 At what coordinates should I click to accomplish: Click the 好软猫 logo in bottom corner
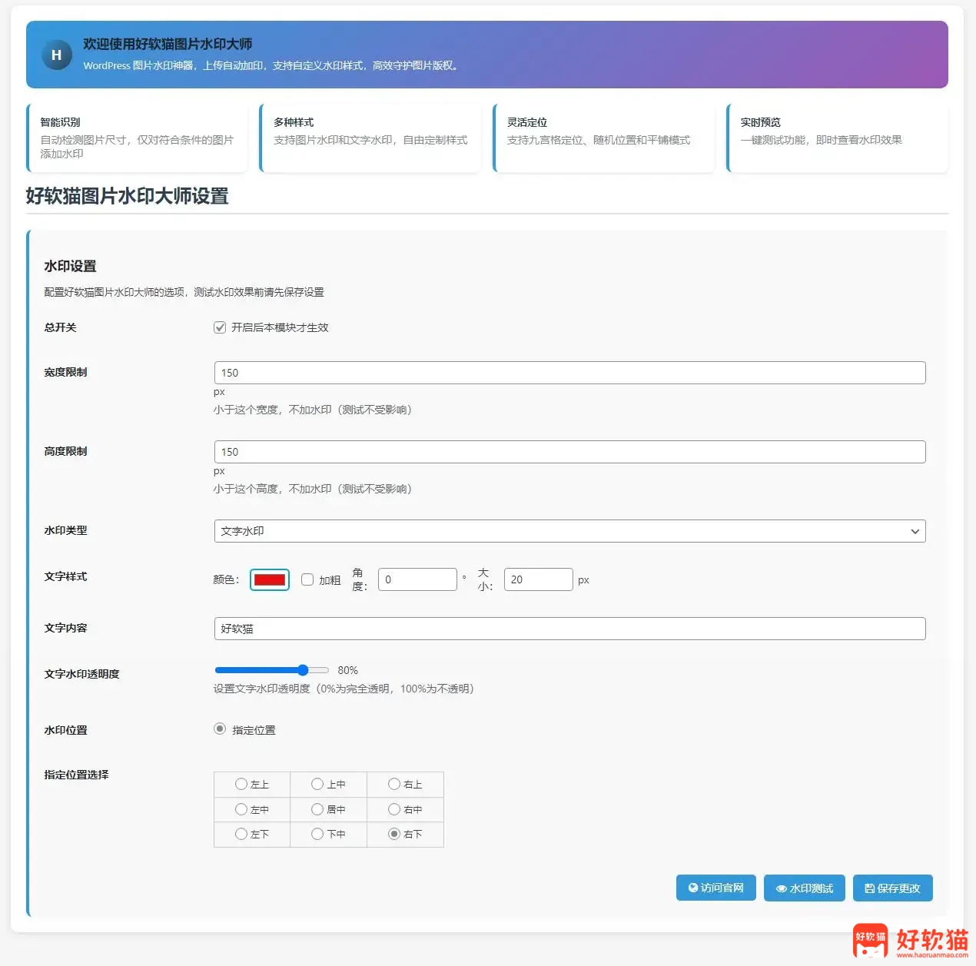(911, 941)
